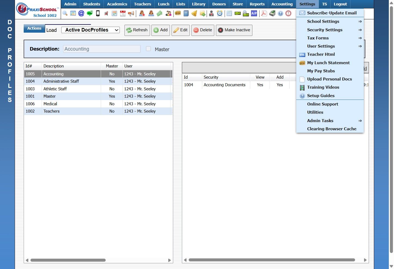
Task: Click the Make Inactive button
Action: click(234, 30)
